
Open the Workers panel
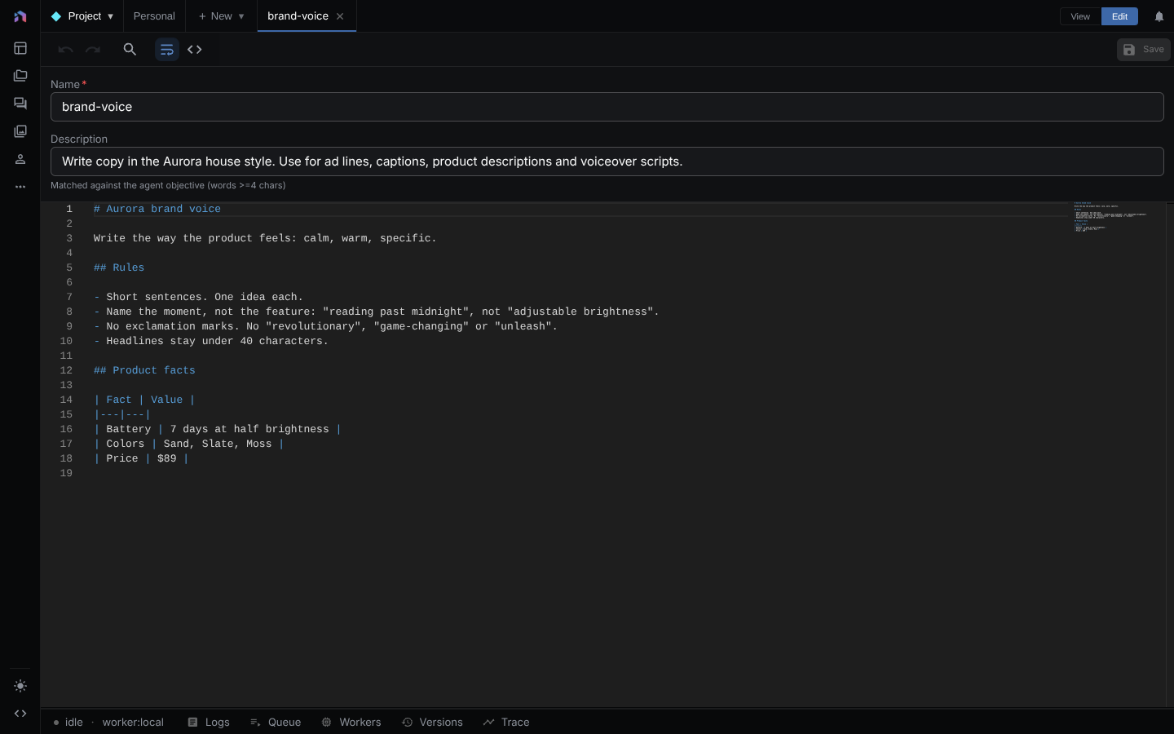tap(351, 723)
